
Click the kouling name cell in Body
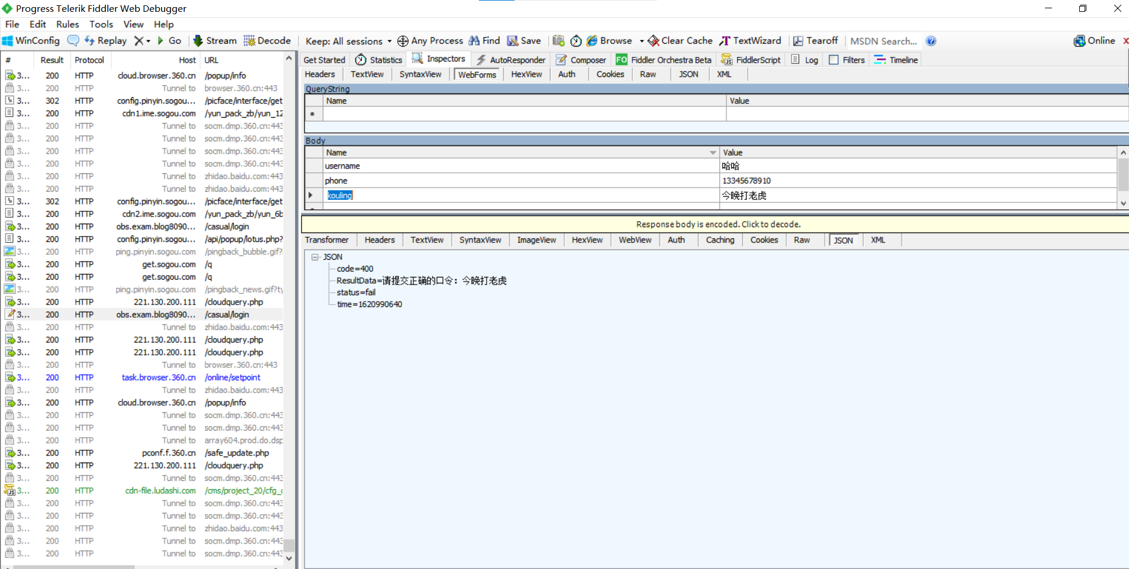(521, 195)
